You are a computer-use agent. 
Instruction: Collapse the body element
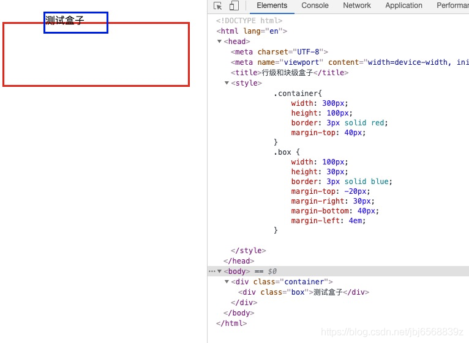[x=220, y=271]
